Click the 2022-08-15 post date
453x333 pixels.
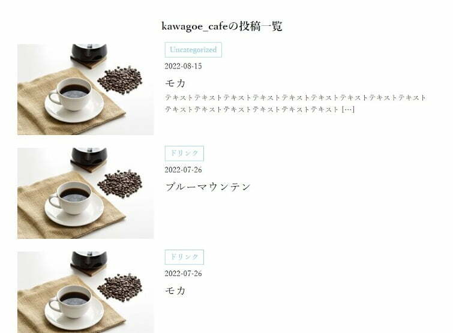[x=183, y=66]
